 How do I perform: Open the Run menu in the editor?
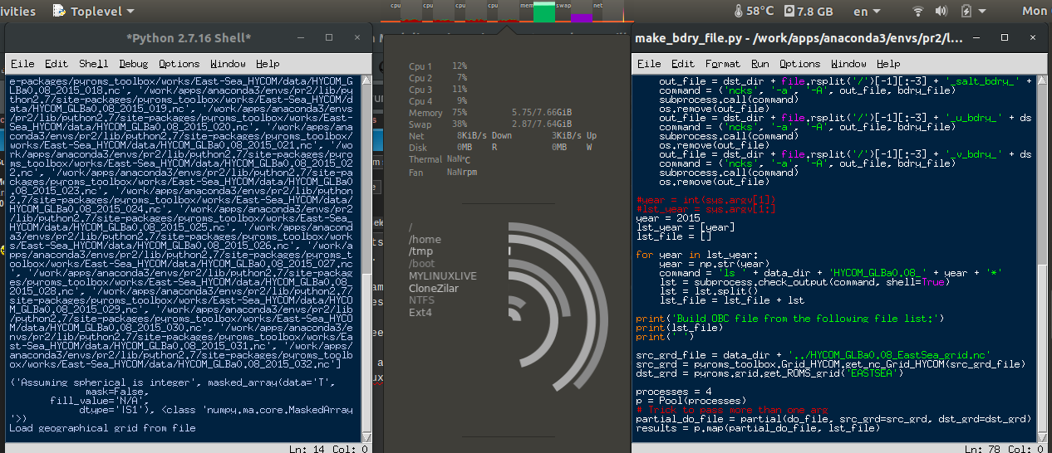[x=760, y=64]
